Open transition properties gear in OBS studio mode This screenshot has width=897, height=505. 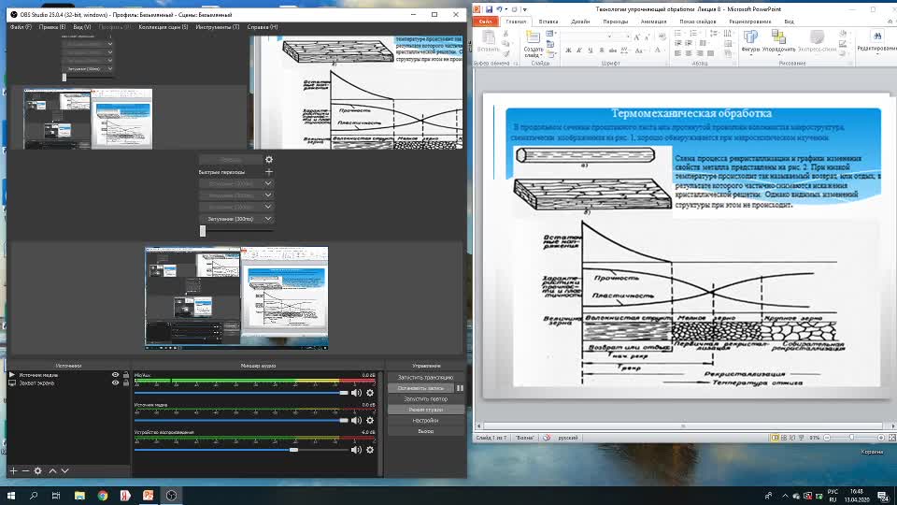coord(269,160)
